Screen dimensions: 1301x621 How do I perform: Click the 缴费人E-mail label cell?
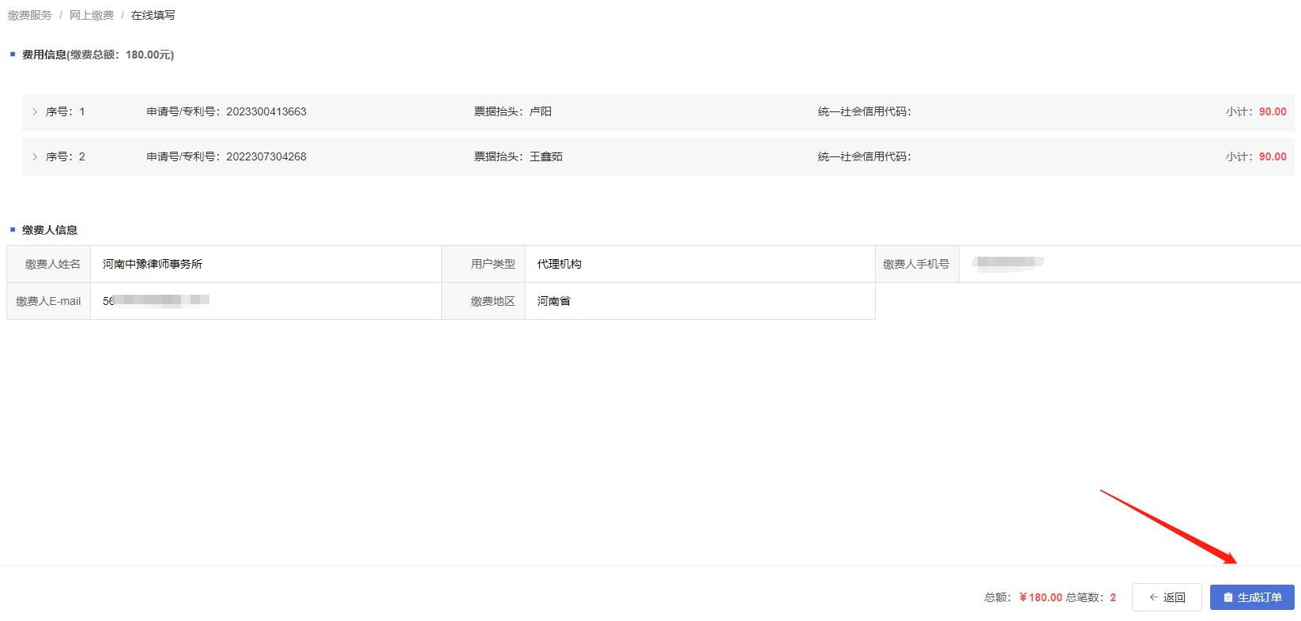(49, 301)
